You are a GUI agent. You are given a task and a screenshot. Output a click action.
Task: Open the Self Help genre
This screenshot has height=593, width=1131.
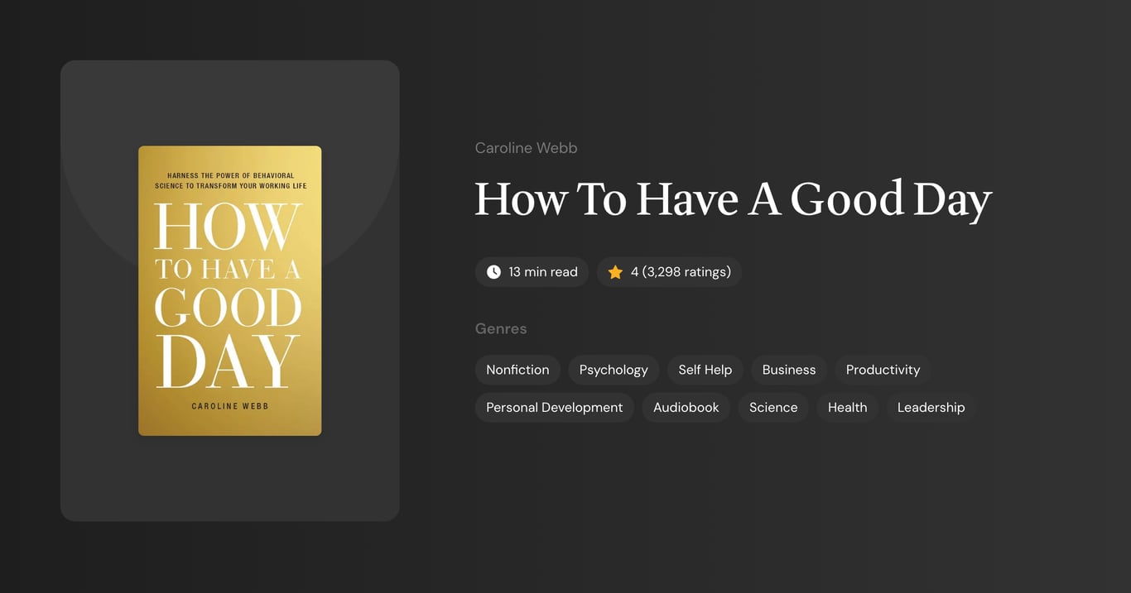704,370
